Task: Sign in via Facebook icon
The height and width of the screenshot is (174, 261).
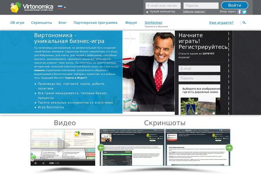Action: coord(239,12)
